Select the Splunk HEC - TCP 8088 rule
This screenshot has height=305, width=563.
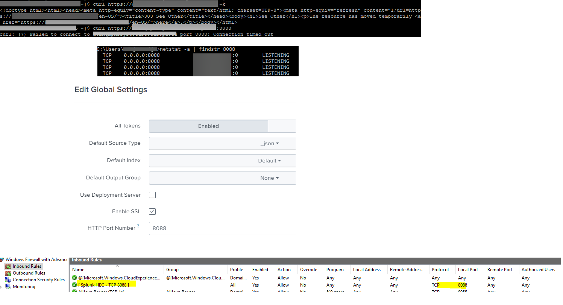tap(104, 285)
